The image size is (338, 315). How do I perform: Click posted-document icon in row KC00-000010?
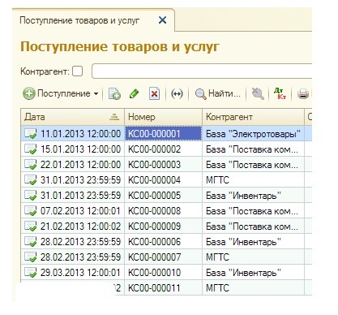click(x=30, y=273)
